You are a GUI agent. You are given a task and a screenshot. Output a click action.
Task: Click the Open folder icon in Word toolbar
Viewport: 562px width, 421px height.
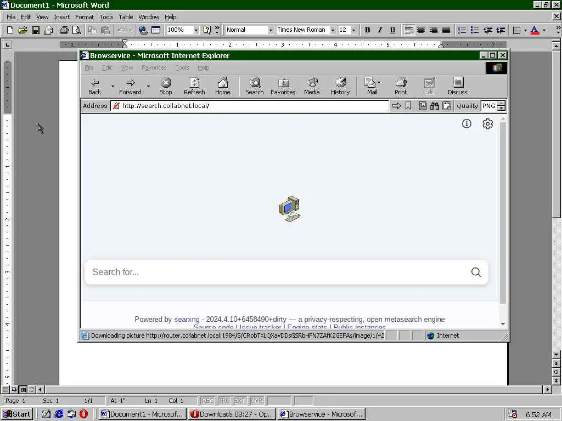(23, 30)
